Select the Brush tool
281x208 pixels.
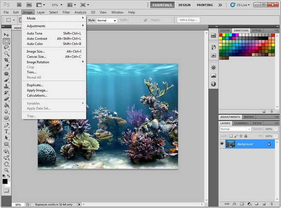(x=6, y=80)
